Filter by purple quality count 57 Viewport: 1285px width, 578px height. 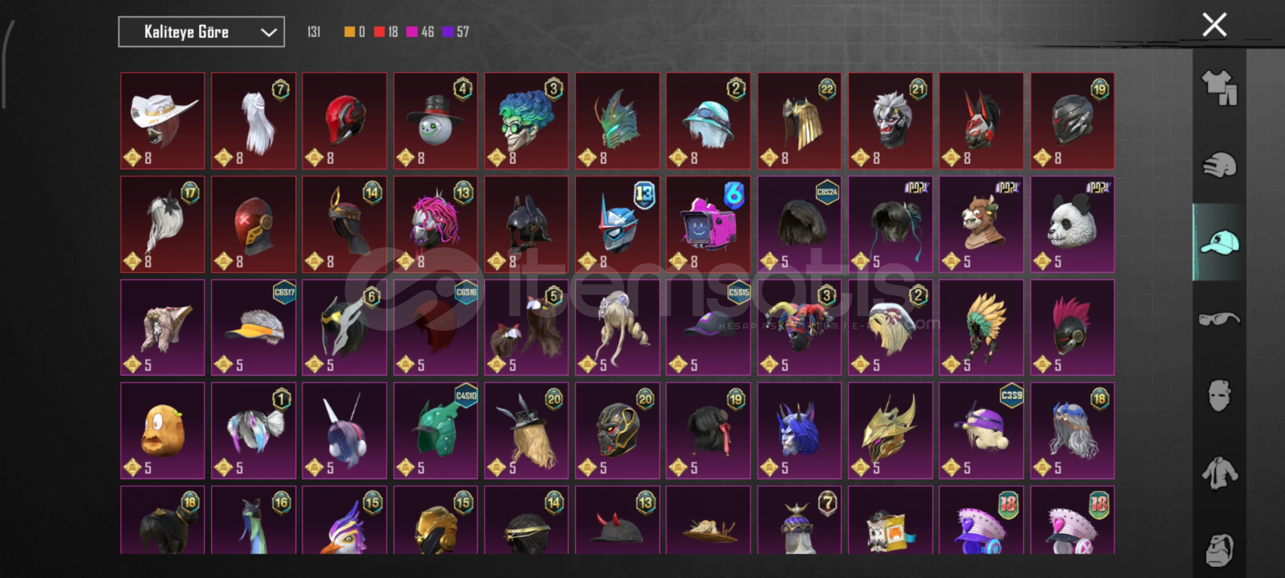pyautogui.click(x=455, y=32)
